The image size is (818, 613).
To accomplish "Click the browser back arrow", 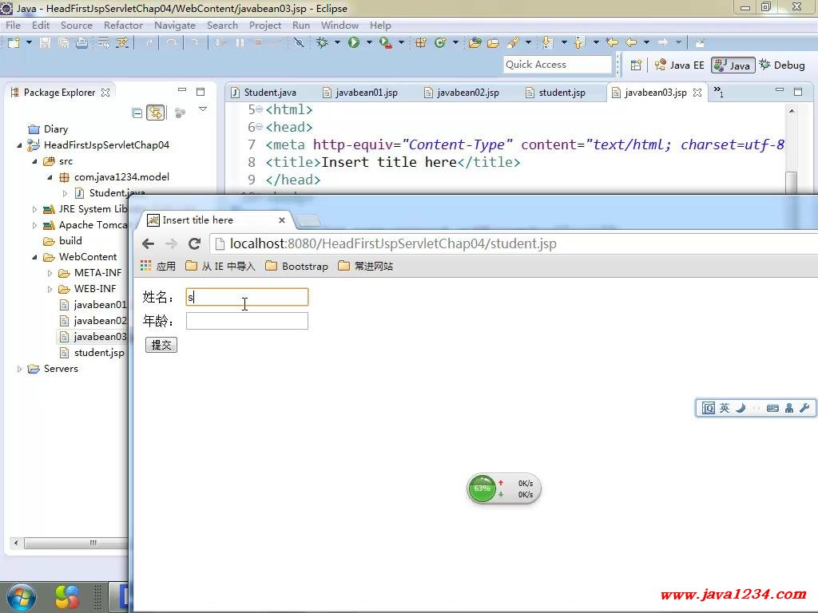I will point(148,244).
